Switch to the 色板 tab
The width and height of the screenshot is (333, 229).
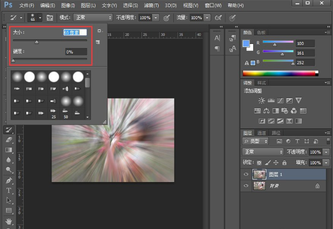(x=261, y=32)
